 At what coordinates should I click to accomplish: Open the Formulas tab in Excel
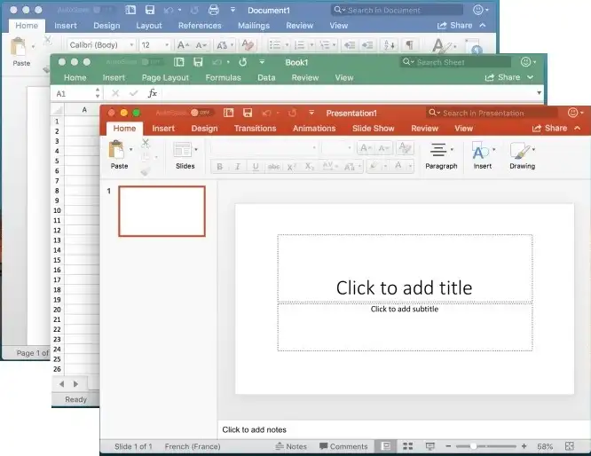[x=223, y=78]
